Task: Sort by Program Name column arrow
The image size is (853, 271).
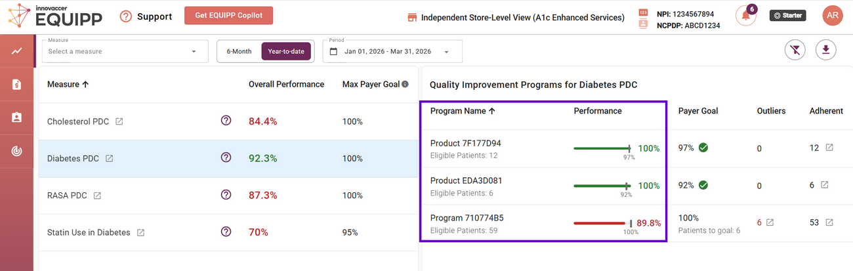Action: (x=492, y=111)
